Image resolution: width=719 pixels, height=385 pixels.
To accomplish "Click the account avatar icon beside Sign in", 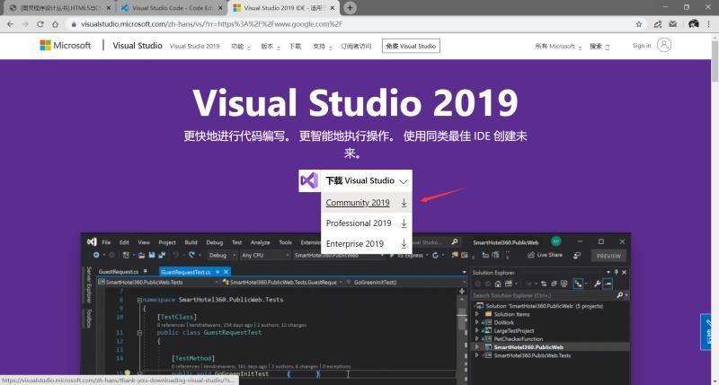I will tap(664, 45).
